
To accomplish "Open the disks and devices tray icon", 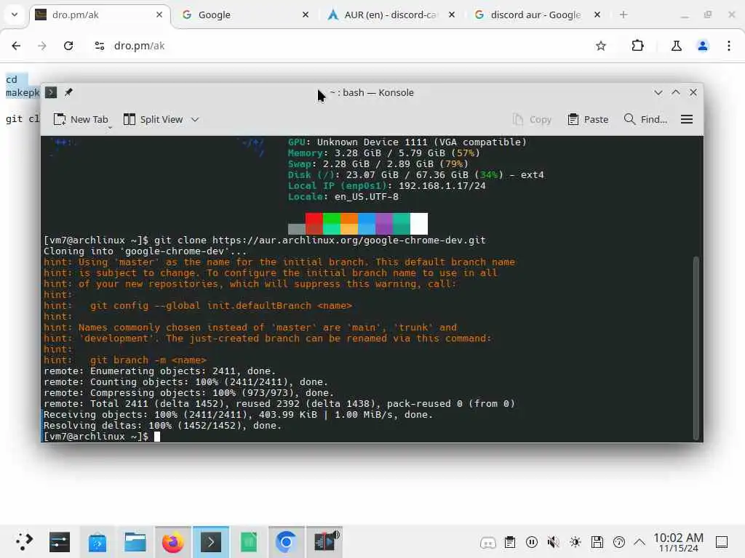I will [597, 542].
